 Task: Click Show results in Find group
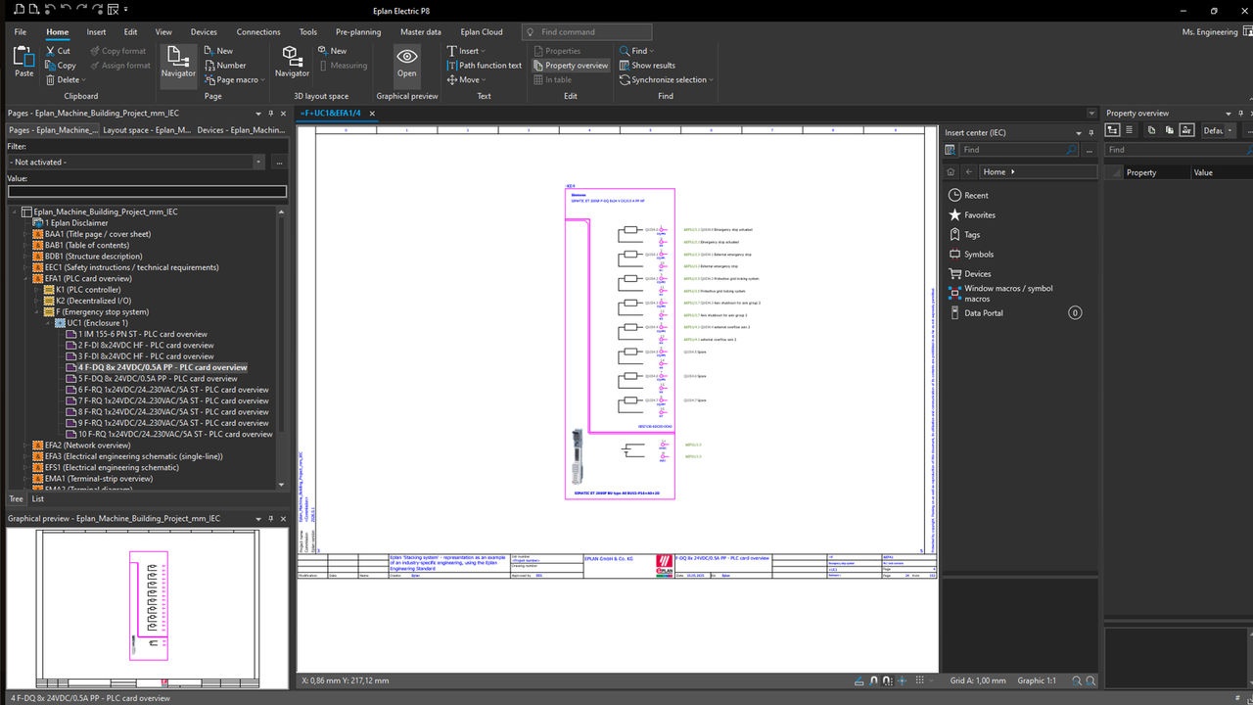click(653, 66)
